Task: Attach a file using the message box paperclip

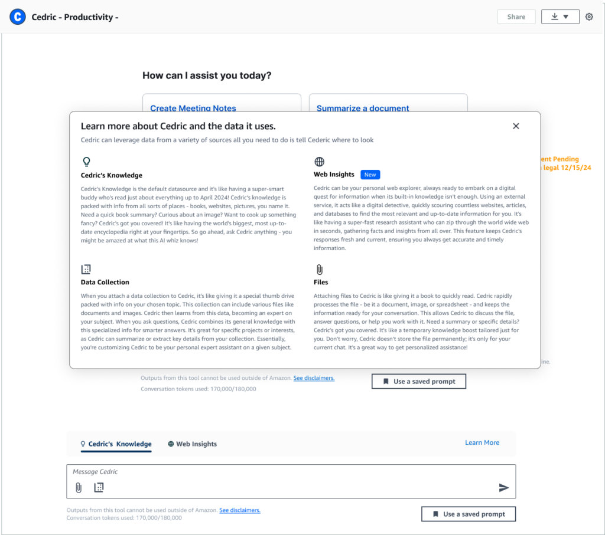Action: point(78,488)
